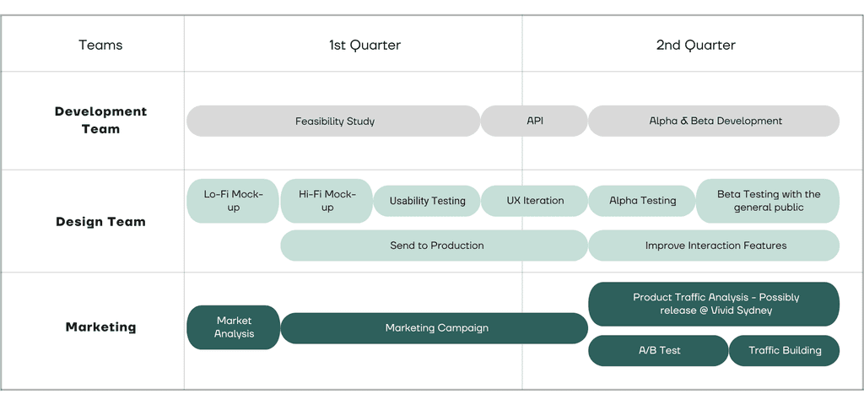The height and width of the screenshot is (405, 864).
Task: Select the Traffic Building bar
Action: pyautogui.click(x=785, y=350)
